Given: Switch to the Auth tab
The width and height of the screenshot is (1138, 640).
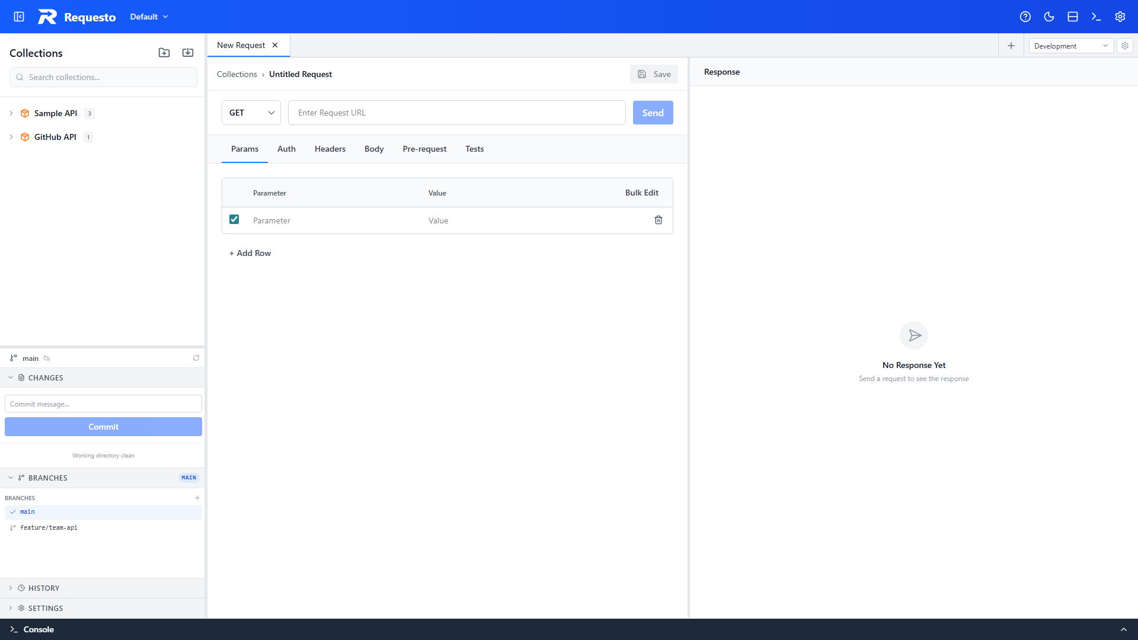Looking at the screenshot, I should point(286,149).
